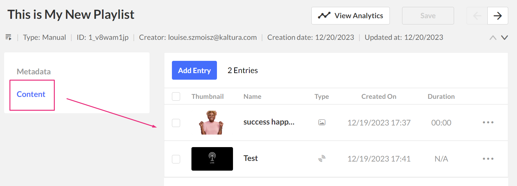Check the box for success happ entry
The width and height of the screenshot is (517, 186).
coord(176,123)
